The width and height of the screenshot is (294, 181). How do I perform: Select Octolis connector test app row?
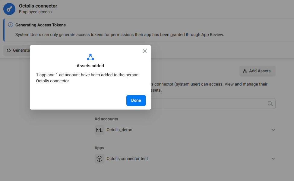click(185, 159)
